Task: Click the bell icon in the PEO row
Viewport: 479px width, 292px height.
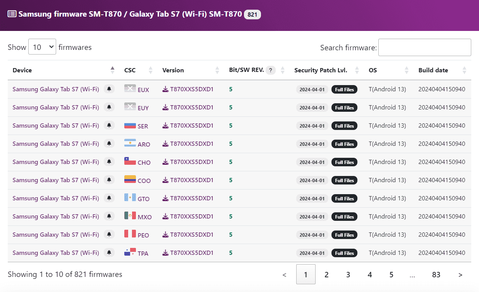Action: point(109,235)
